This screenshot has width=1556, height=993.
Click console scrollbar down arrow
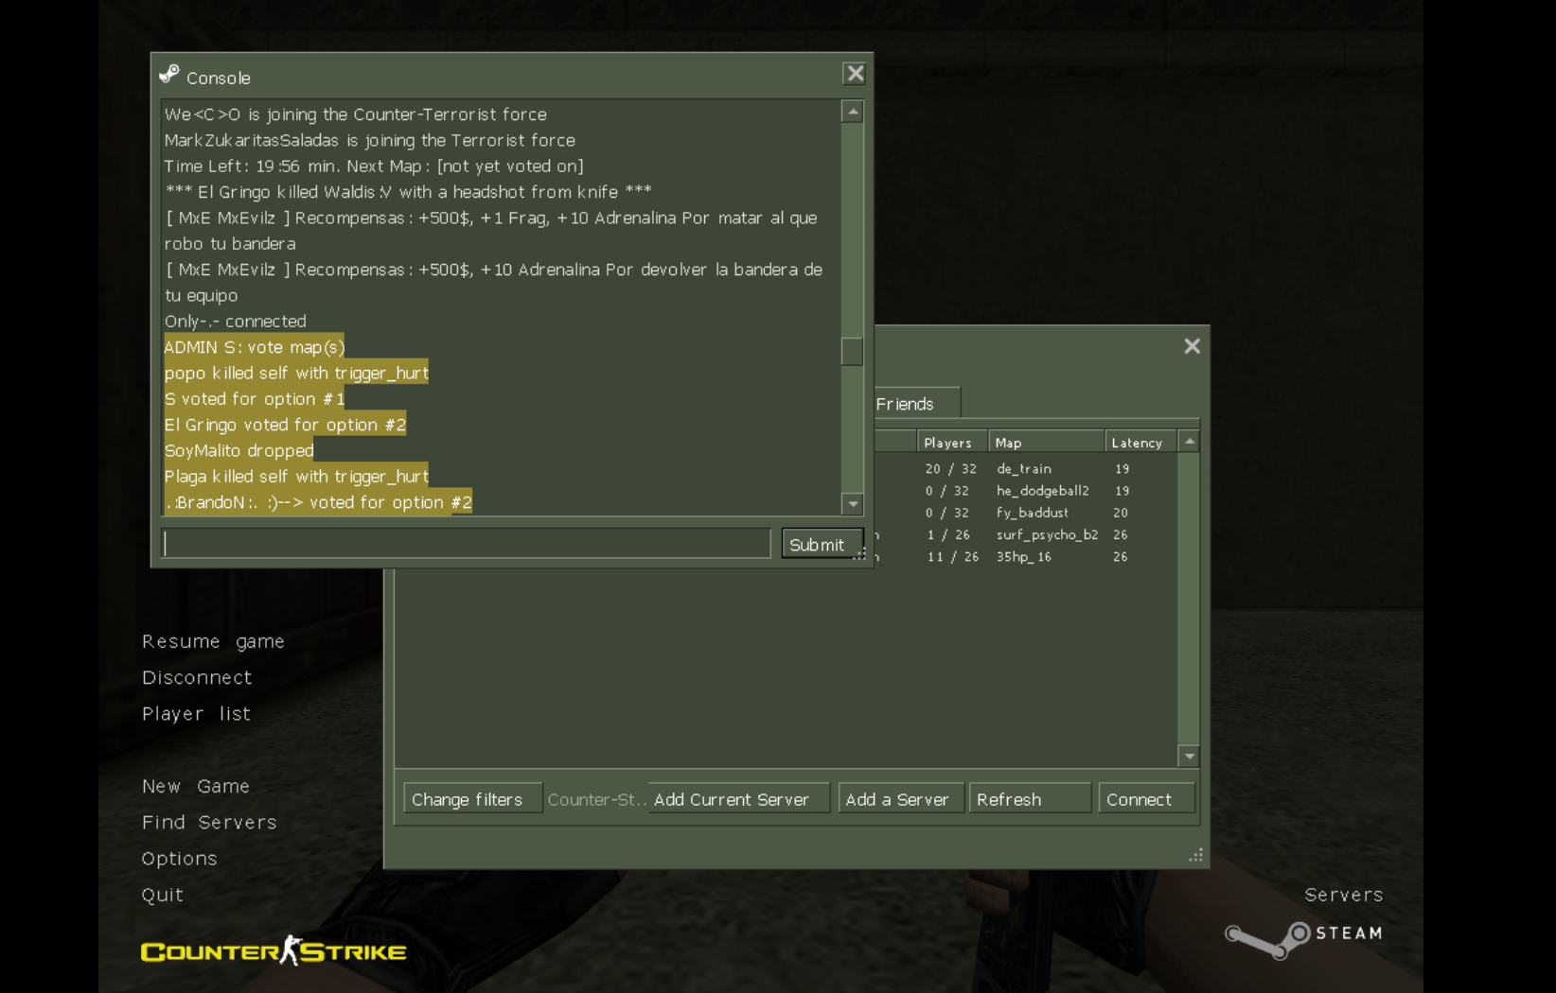click(853, 504)
